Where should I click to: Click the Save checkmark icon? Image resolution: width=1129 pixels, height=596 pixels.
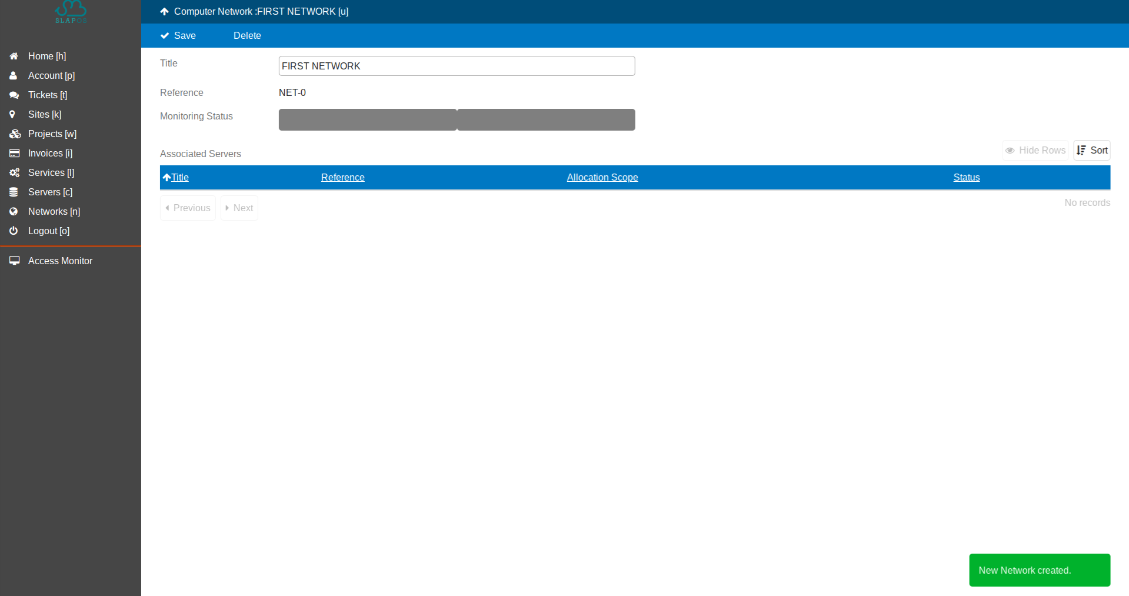[x=165, y=36]
